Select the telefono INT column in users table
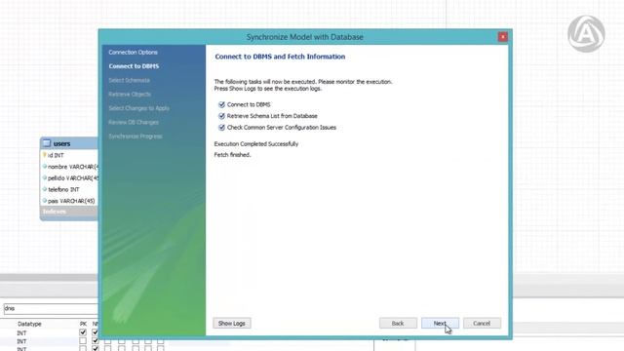The image size is (624, 351). tap(63, 190)
